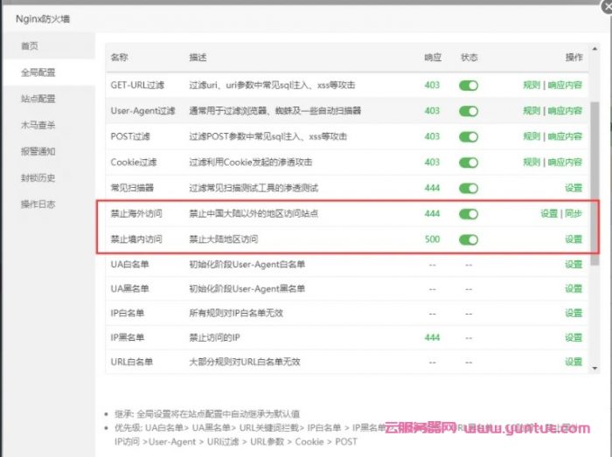Open the 首页 tab in sidebar
This screenshot has width=612, height=457.
point(31,45)
